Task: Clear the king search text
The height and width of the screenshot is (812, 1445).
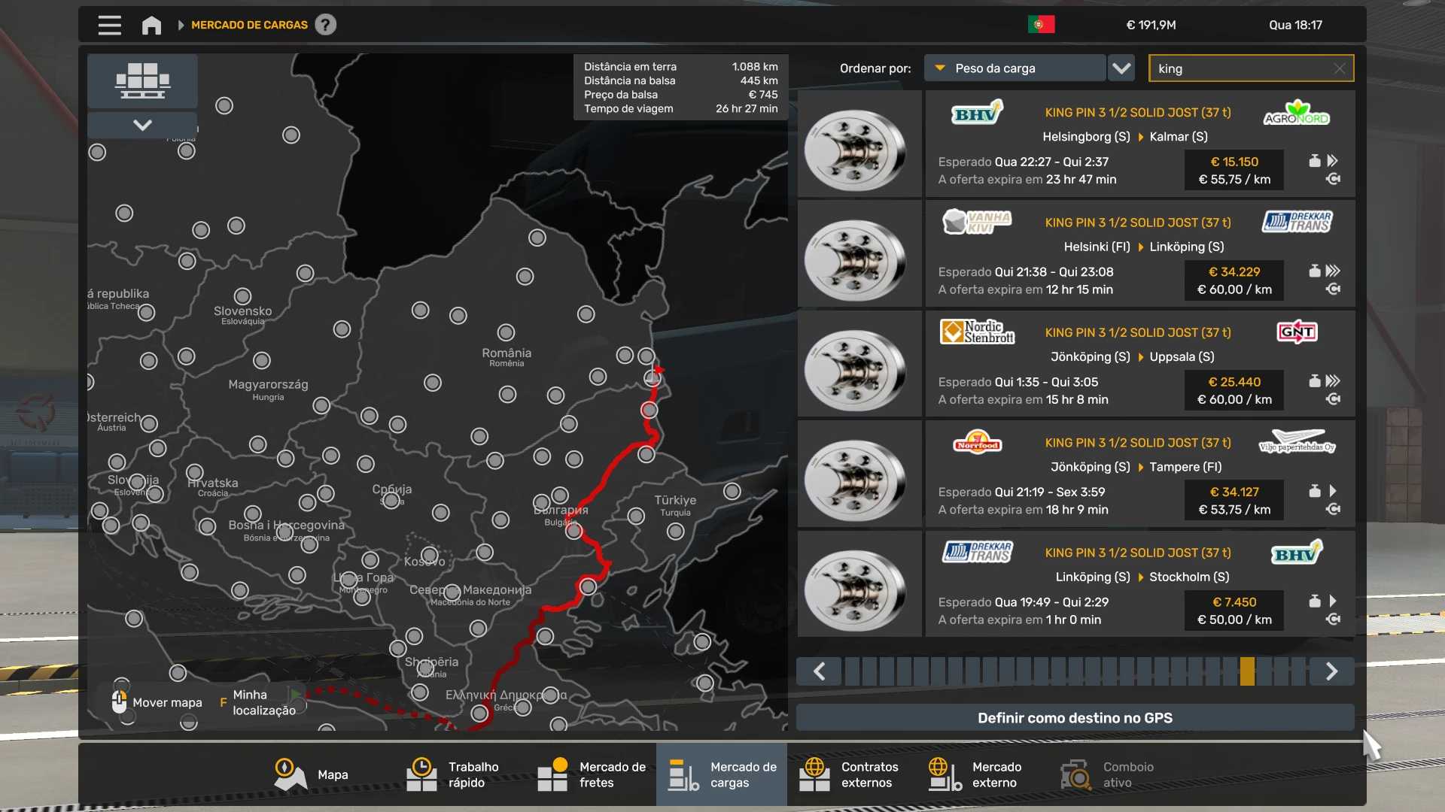Action: click(x=1339, y=68)
